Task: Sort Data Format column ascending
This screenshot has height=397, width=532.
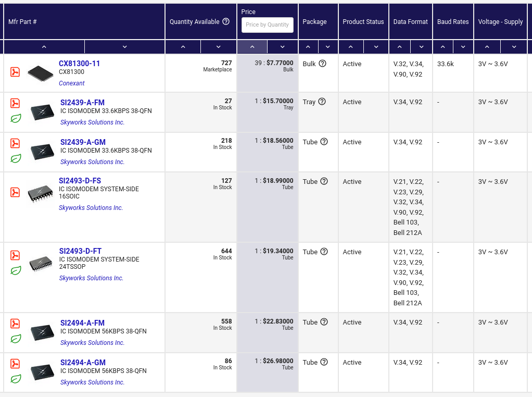Action: coord(399,47)
